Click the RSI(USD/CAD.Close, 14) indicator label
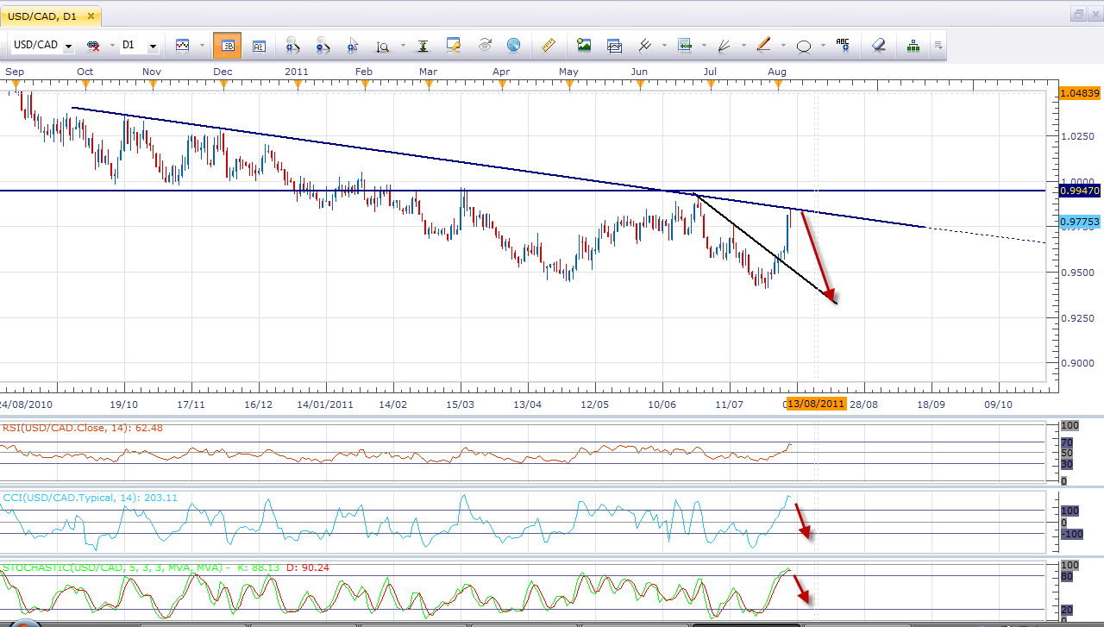The image size is (1104, 627). tap(83, 428)
